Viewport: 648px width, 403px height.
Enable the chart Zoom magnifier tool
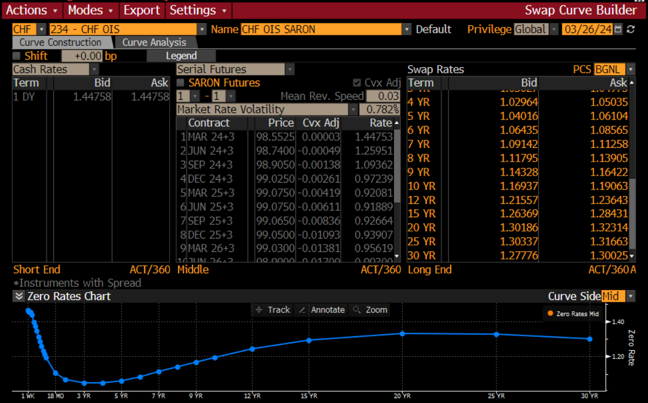pyautogui.click(x=370, y=310)
